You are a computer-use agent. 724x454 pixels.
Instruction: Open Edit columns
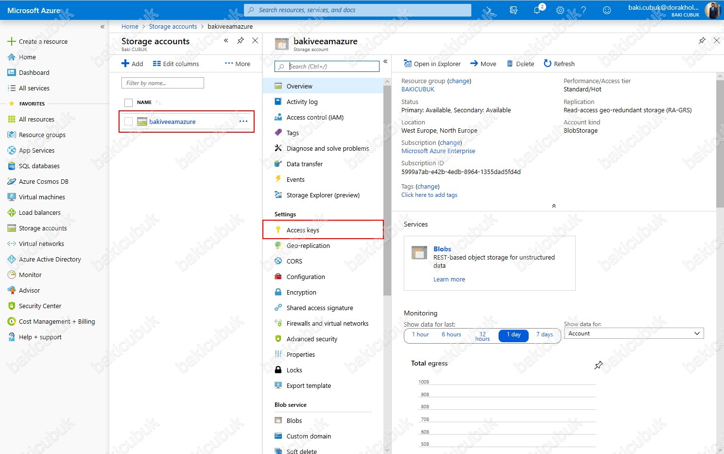click(x=176, y=64)
